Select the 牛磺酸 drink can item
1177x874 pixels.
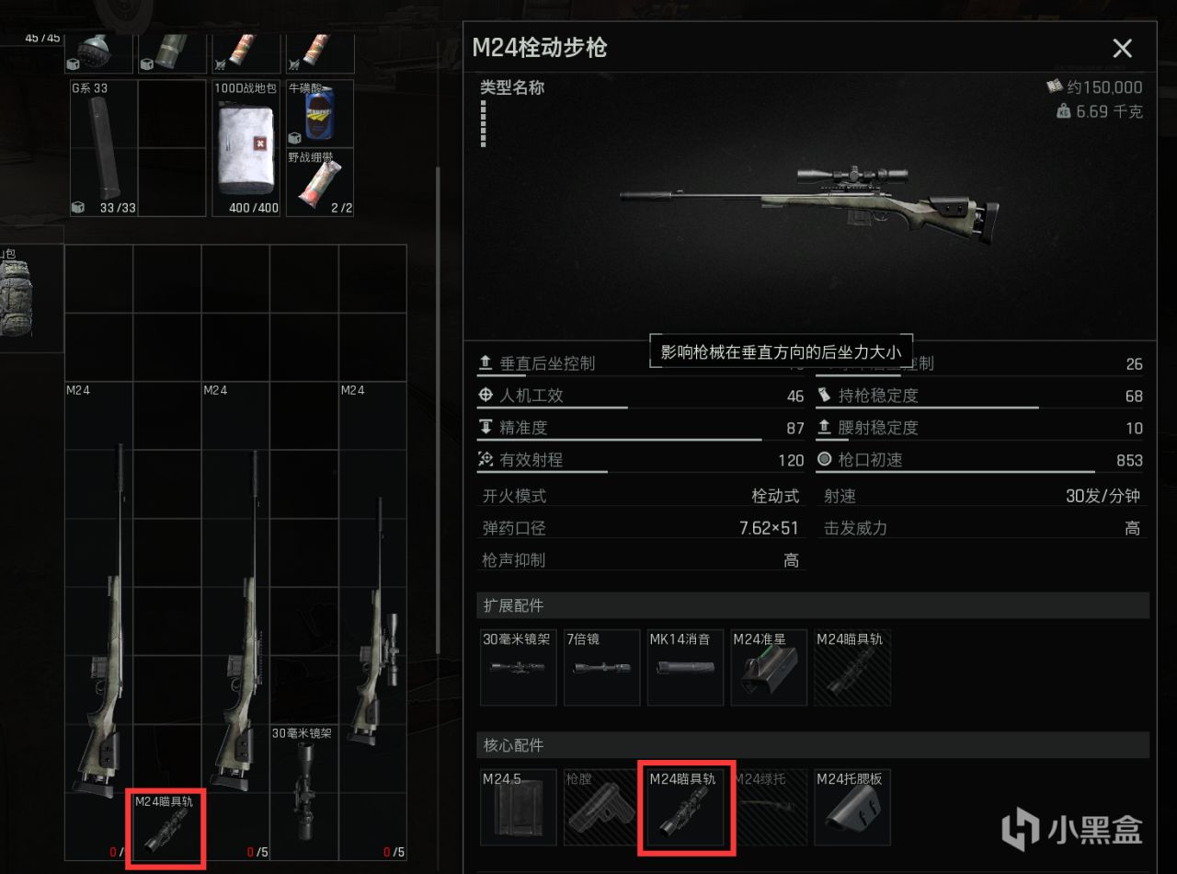[319, 114]
